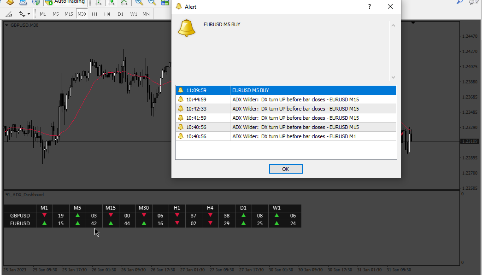The height and width of the screenshot is (275, 482).
Task: Click the large golden bell in Alert
Action: 186,28
